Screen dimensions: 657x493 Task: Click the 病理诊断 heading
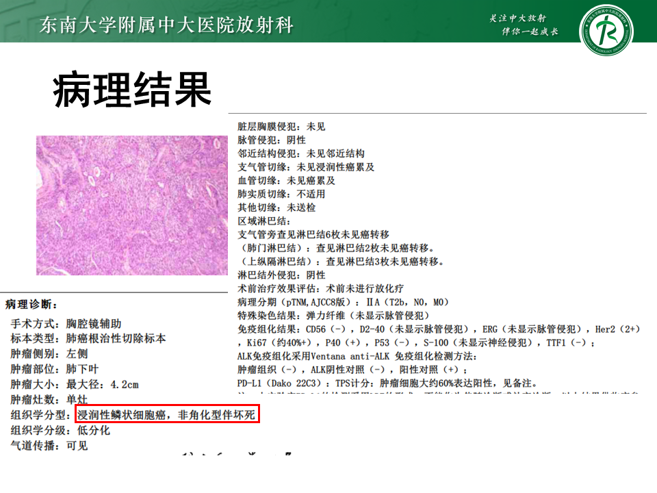(32, 303)
